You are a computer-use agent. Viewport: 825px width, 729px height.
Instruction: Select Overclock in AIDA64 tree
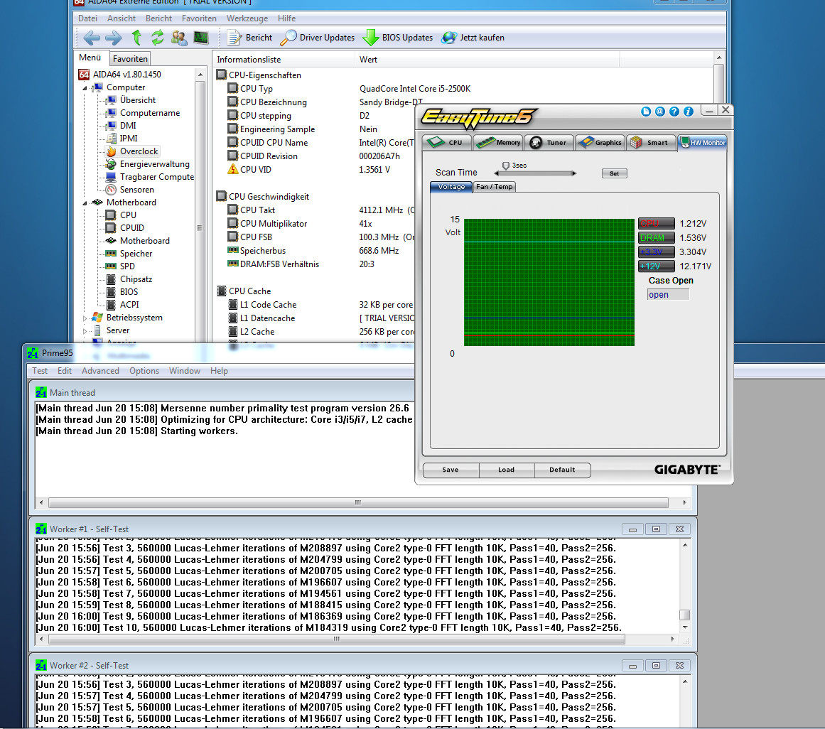coord(139,151)
